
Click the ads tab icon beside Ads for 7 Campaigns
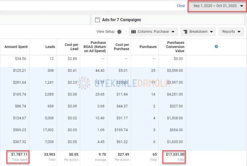97,20
